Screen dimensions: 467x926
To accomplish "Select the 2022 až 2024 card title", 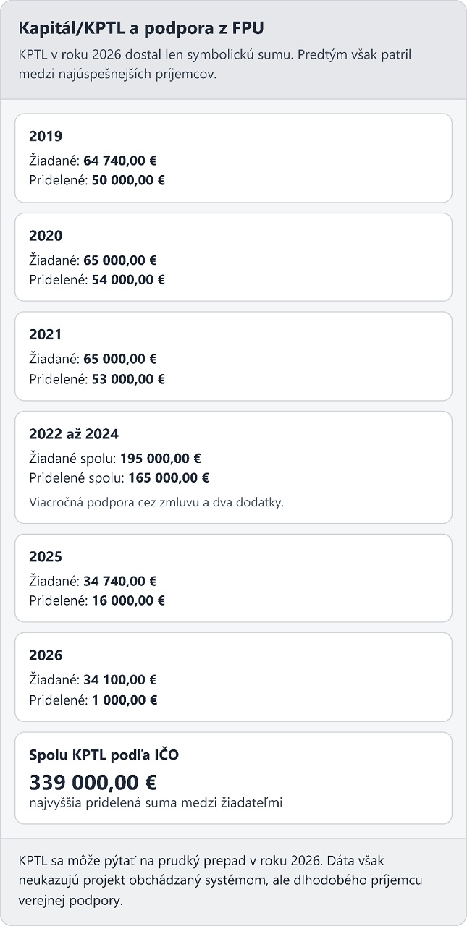I will (x=74, y=434).
